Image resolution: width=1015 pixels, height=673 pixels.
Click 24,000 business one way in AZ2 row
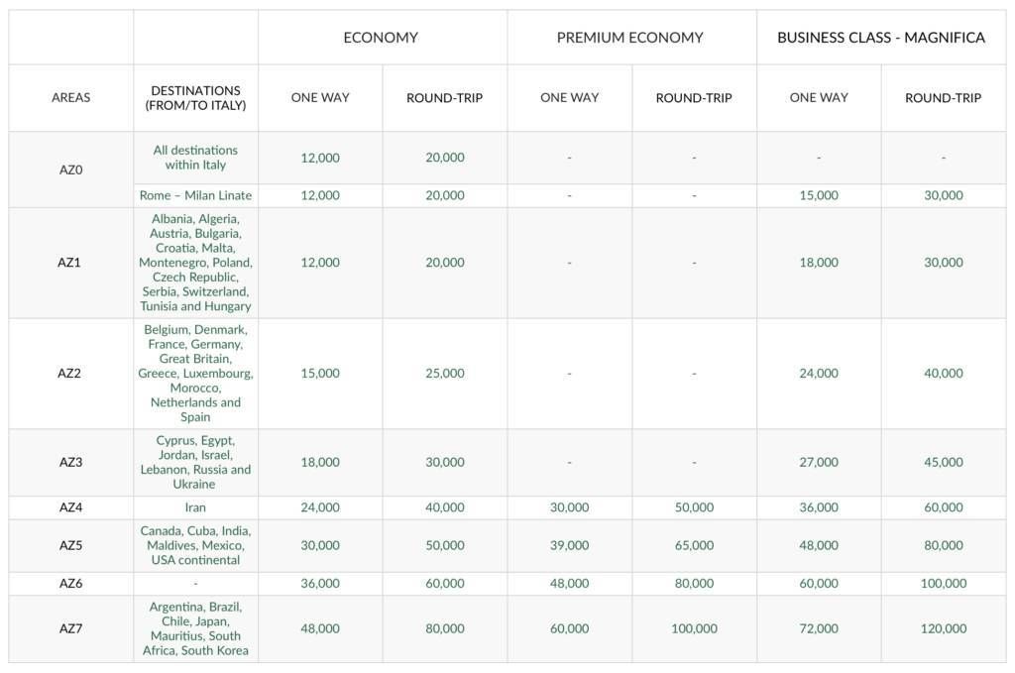click(x=819, y=373)
